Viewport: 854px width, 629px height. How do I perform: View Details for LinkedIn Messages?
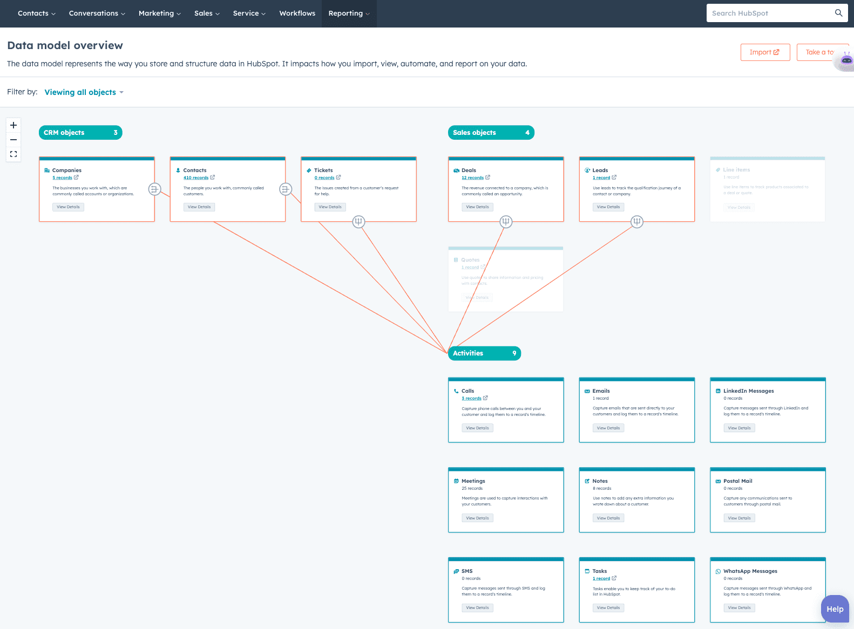pyautogui.click(x=740, y=428)
